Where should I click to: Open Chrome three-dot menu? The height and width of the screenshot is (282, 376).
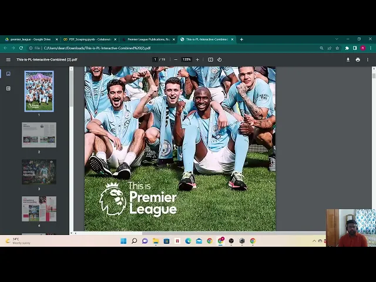pyautogui.click(x=371, y=48)
